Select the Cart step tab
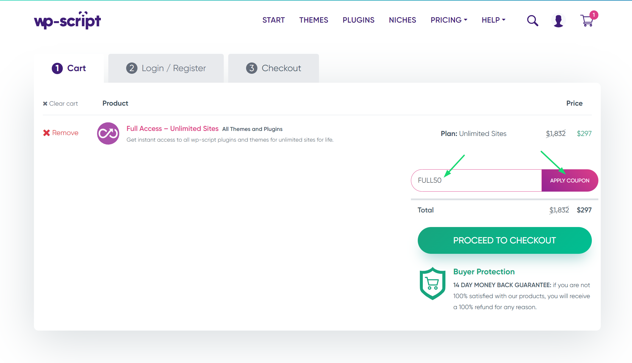This screenshot has height=363, width=632. pos(69,68)
